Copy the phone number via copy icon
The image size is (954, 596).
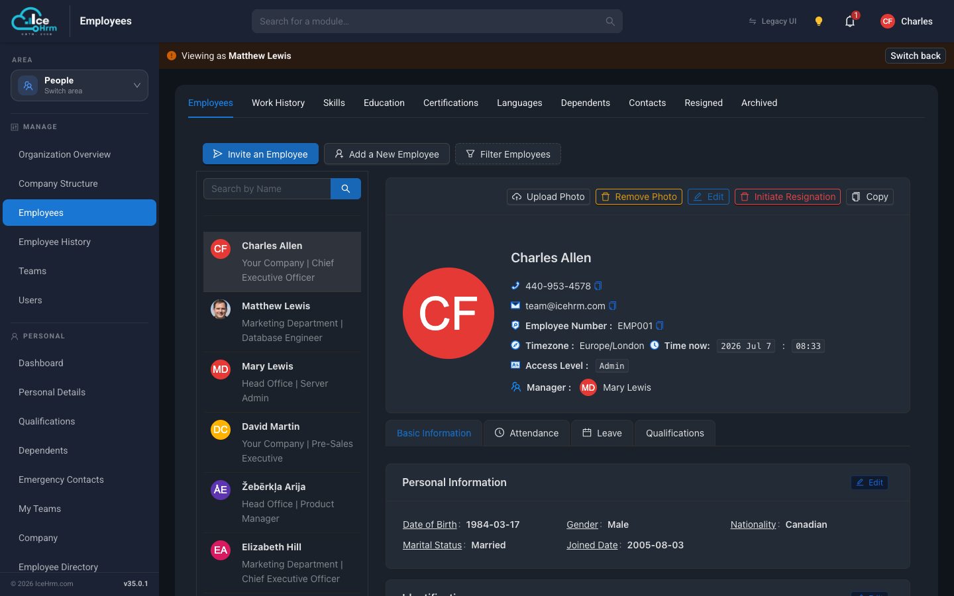[x=598, y=286]
